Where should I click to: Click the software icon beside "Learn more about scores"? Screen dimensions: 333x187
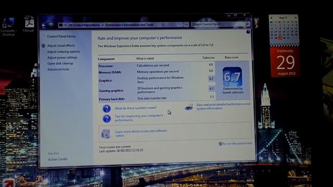tap(106, 134)
